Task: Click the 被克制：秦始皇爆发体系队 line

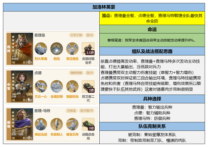Action: click(152, 135)
